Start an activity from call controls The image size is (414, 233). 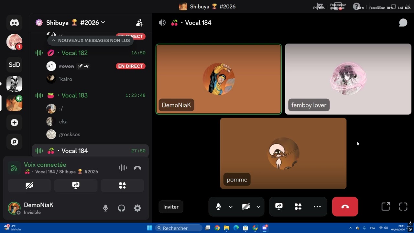coord(298,206)
